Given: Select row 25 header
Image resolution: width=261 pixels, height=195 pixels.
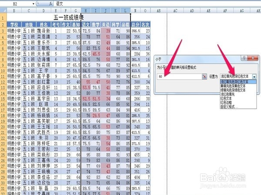Looking at the screenshot, I should 3,155.
